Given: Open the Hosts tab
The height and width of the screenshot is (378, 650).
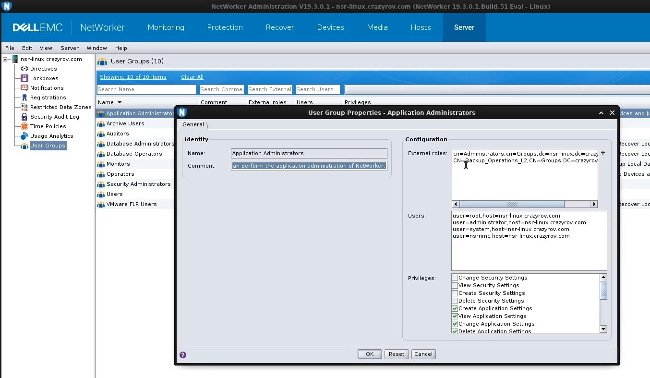Looking at the screenshot, I should point(421,27).
